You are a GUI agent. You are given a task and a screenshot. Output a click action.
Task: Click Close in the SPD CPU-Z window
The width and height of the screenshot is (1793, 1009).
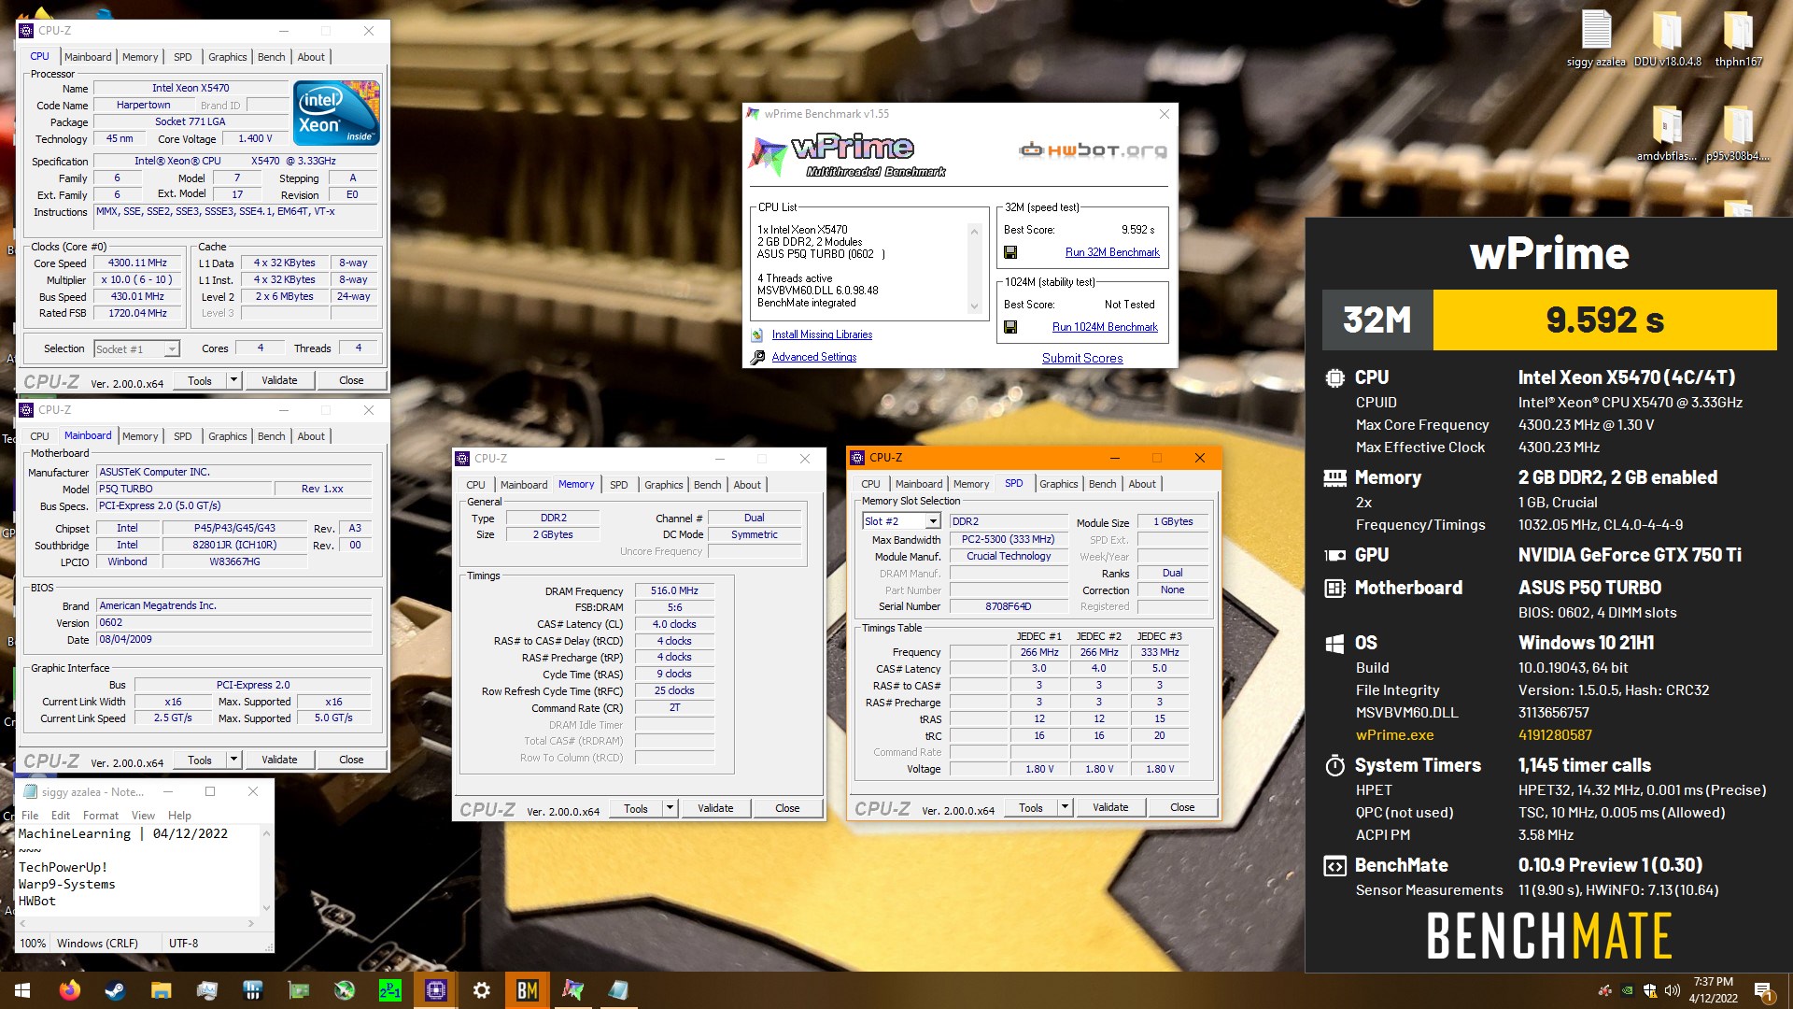coord(1182,807)
